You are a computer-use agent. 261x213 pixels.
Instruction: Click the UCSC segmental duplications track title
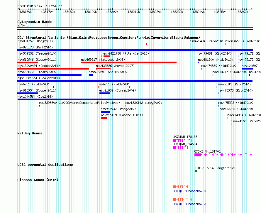pos(45,165)
